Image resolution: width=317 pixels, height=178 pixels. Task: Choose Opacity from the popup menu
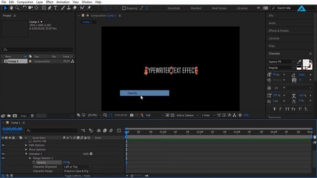pyautogui.click(x=145, y=93)
